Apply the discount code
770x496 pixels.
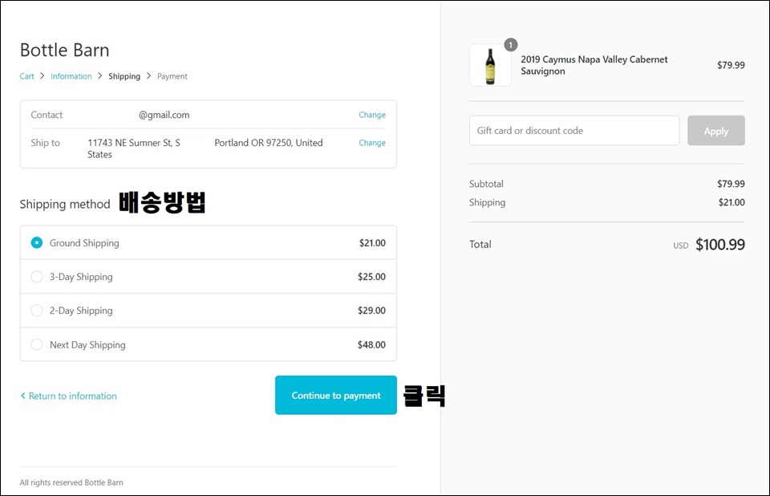[716, 131]
